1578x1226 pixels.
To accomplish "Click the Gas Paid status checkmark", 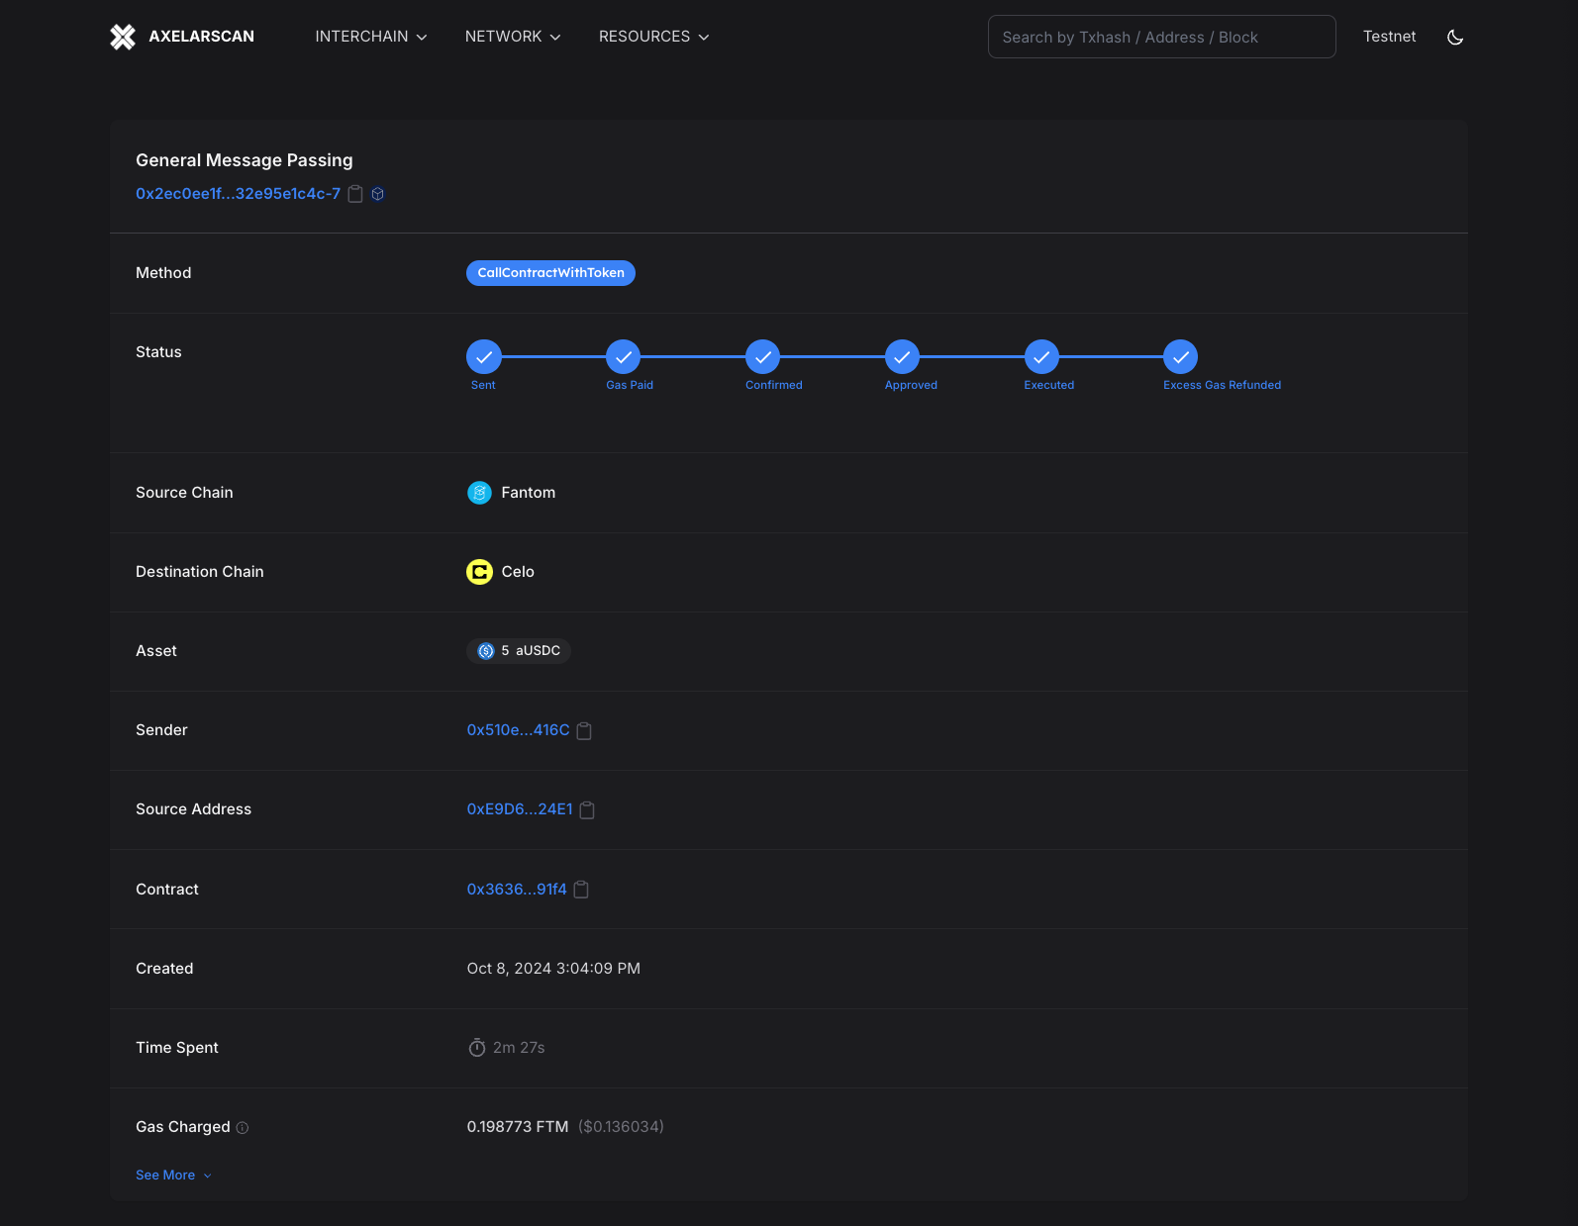I will (x=624, y=357).
